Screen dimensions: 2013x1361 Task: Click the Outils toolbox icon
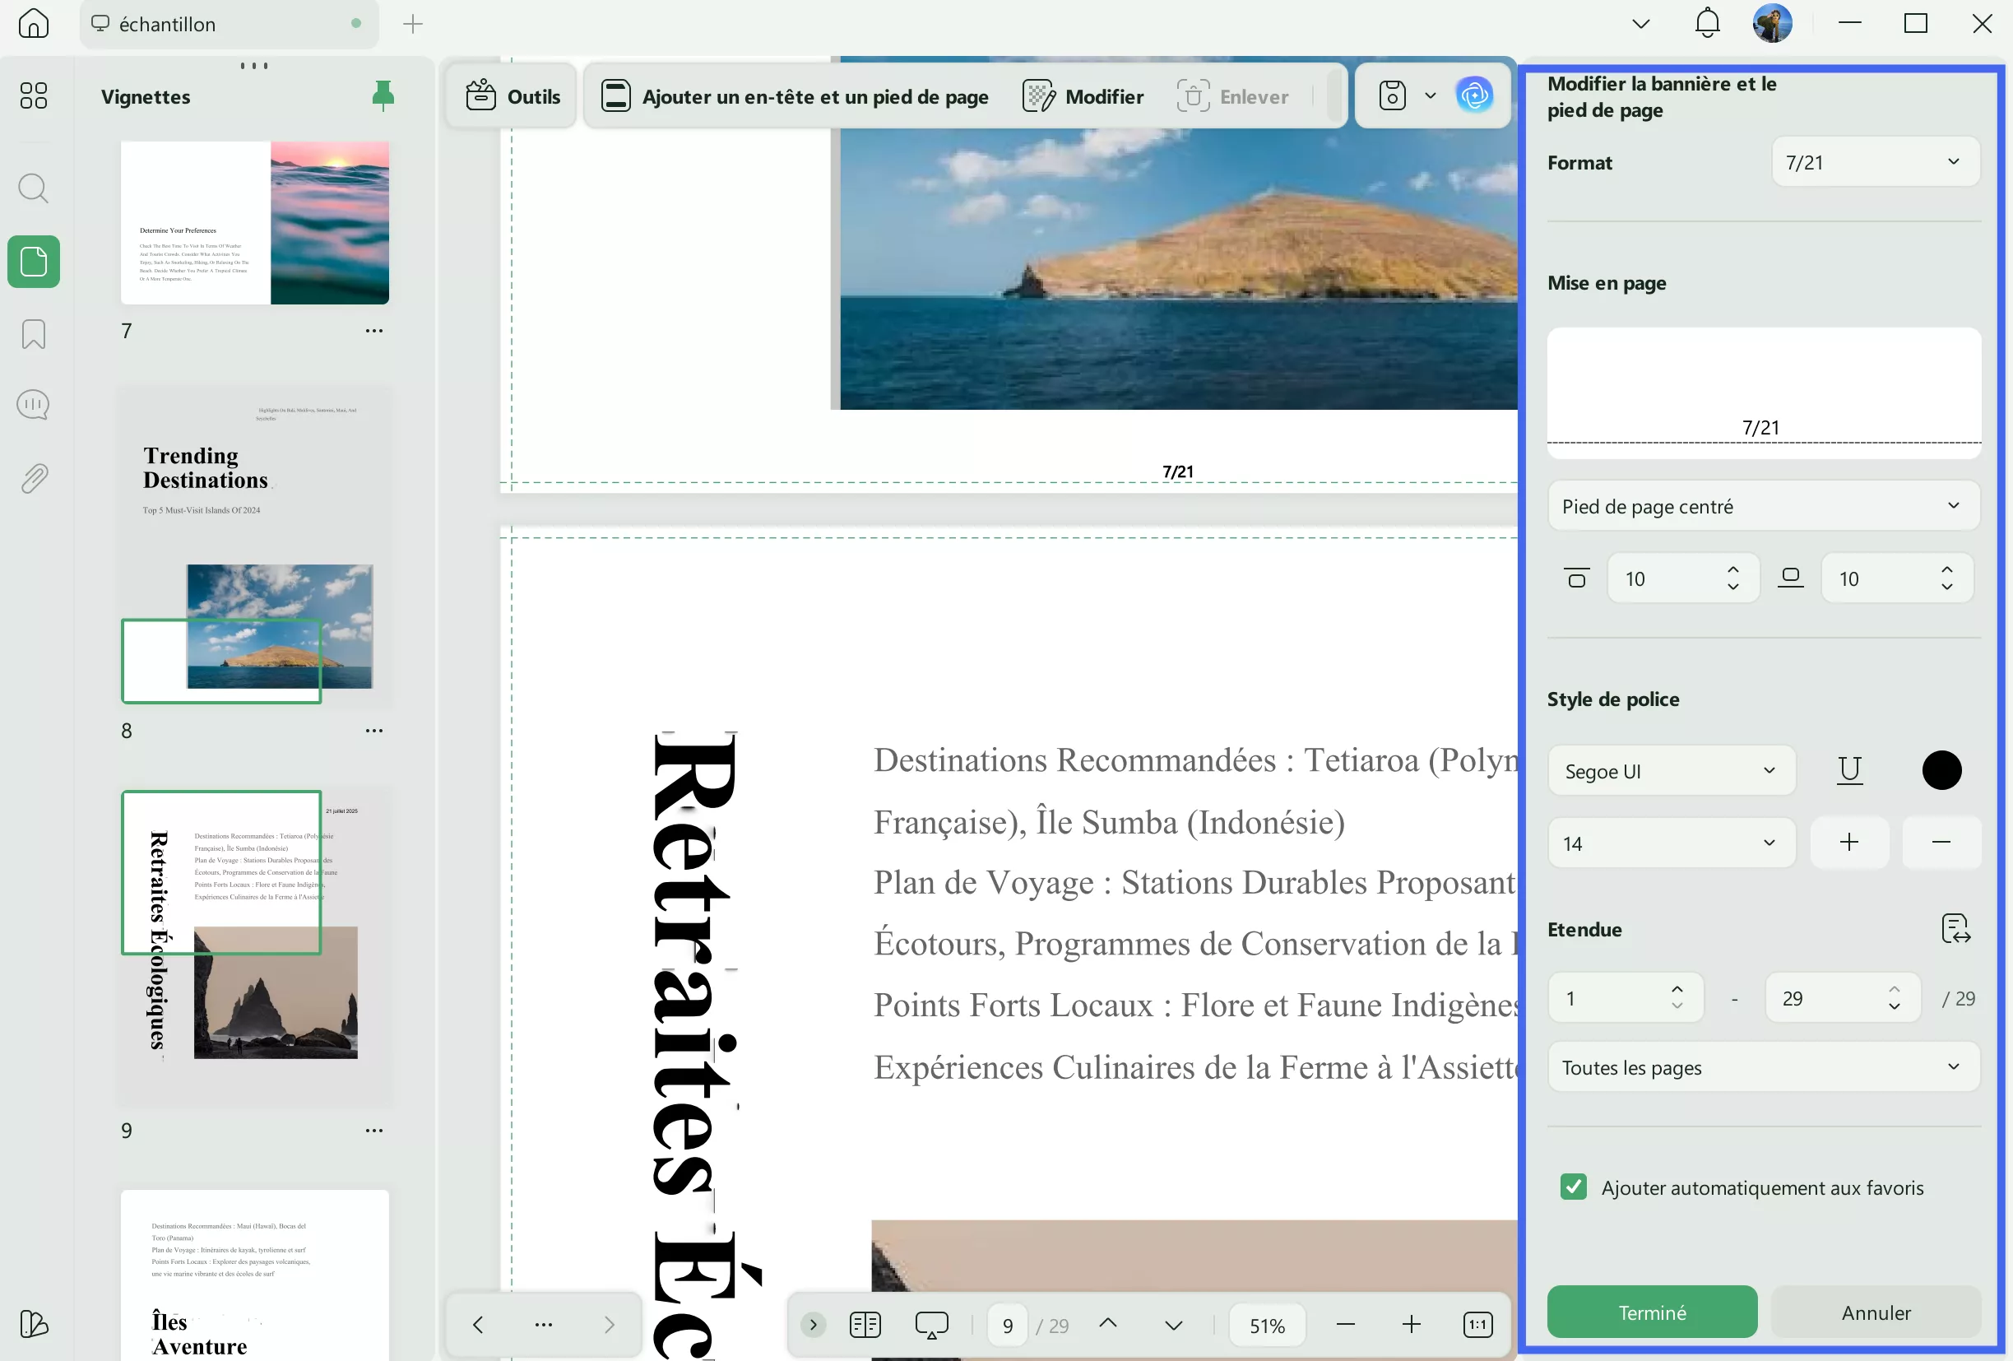(x=480, y=95)
